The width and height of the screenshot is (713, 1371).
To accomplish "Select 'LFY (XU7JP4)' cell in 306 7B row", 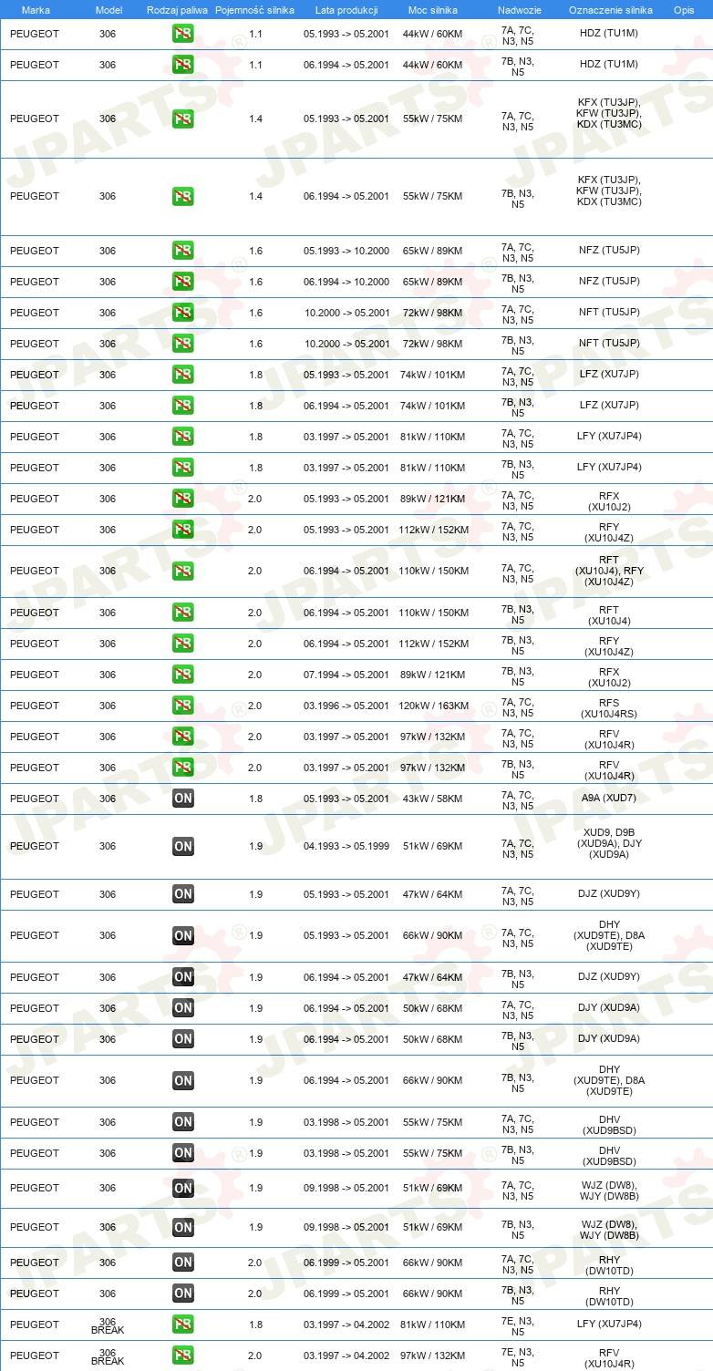I will (x=610, y=467).
